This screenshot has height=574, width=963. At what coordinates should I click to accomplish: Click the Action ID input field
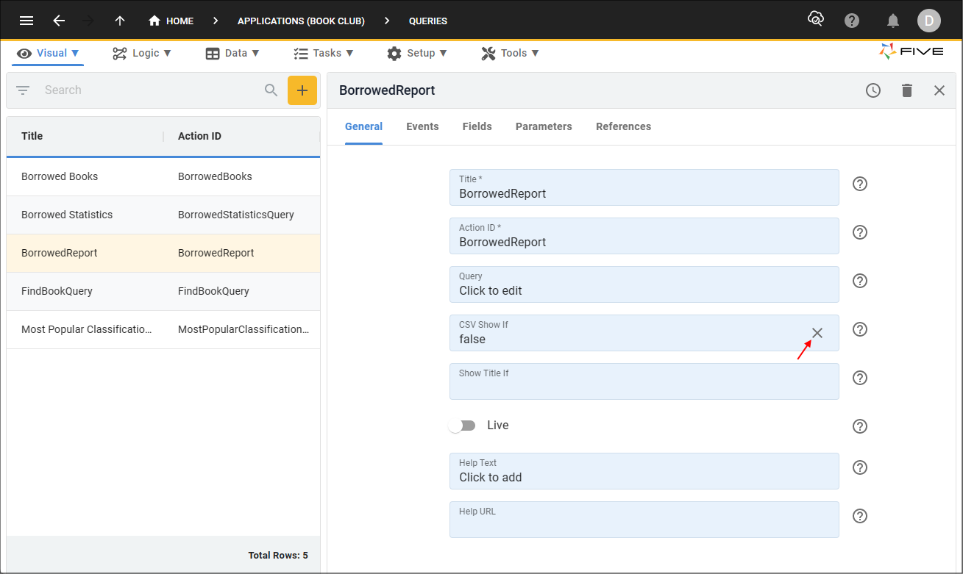(644, 236)
